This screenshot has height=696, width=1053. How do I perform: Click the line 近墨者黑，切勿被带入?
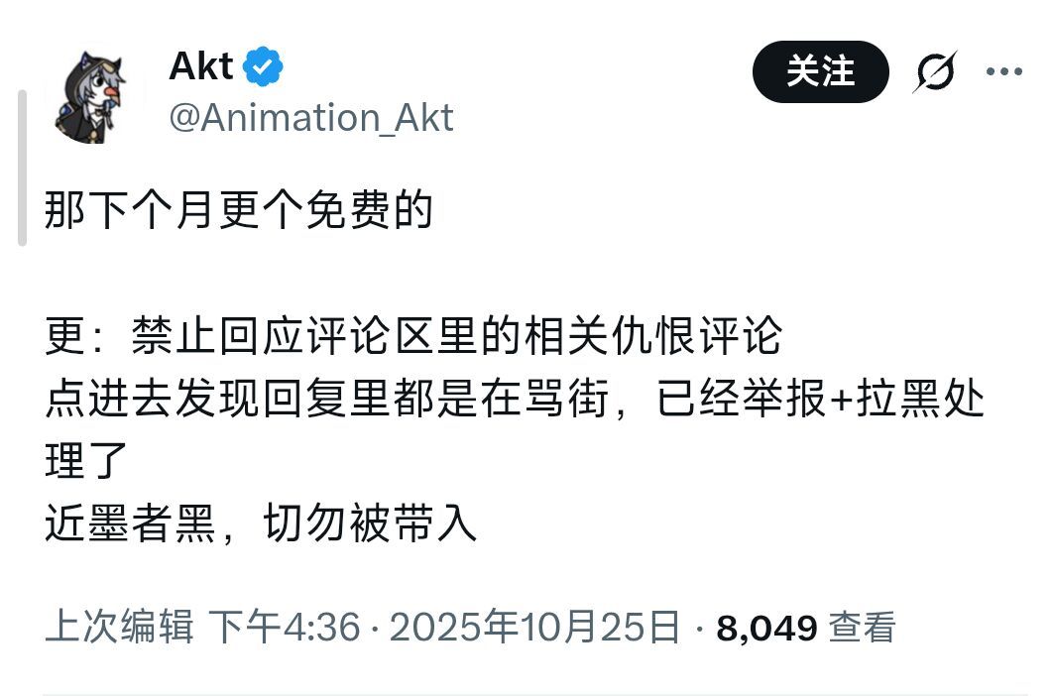point(261,523)
